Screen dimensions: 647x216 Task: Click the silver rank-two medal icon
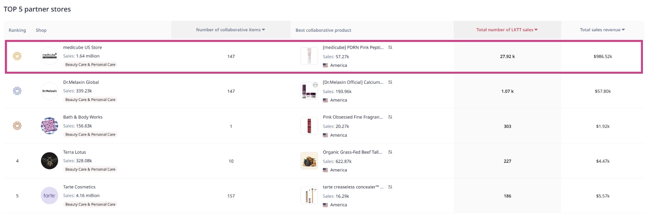pos(17,91)
